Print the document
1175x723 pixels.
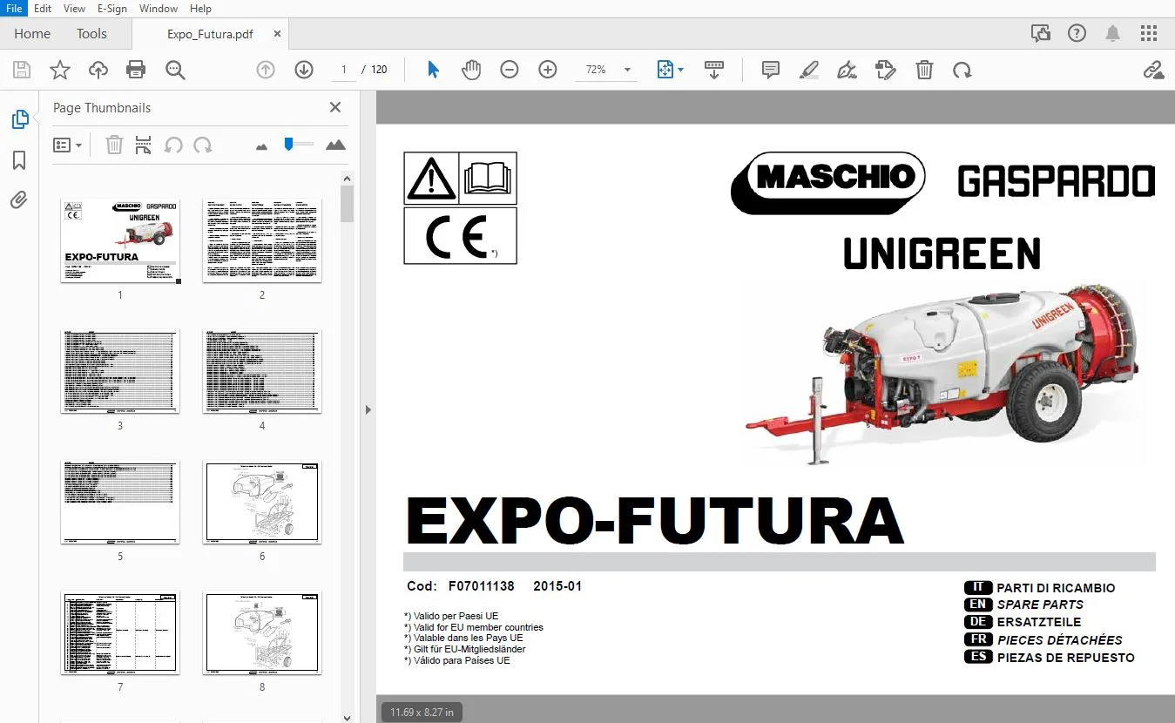tap(136, 70)
